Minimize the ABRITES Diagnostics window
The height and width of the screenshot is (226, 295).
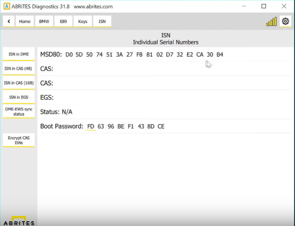[x=244, y=6]
